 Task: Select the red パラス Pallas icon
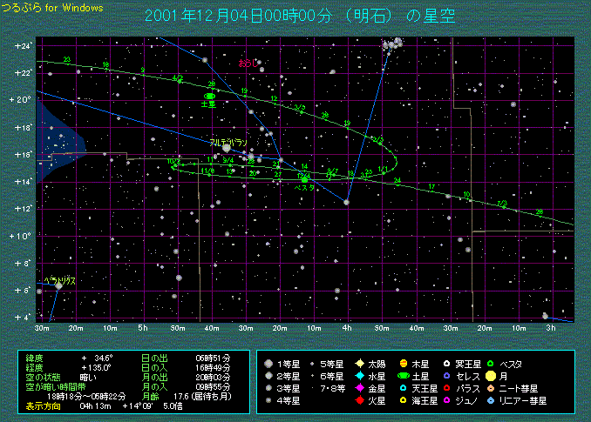(446, 388)
